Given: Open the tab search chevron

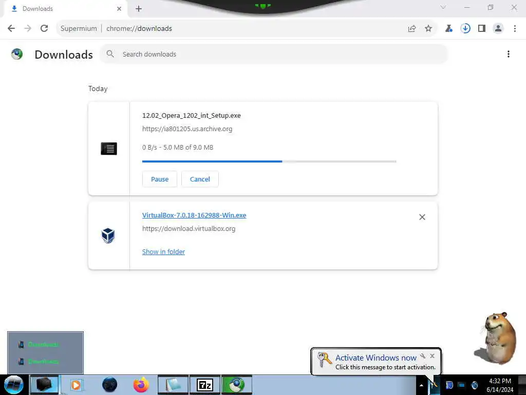Looking at the screenshot, I should tap(443, 7).
